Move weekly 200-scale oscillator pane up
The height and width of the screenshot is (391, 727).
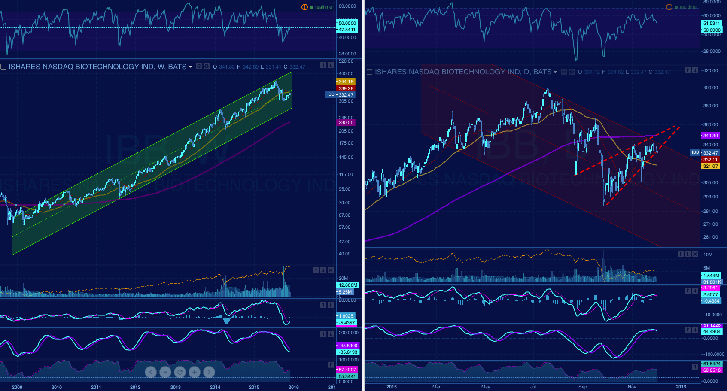(323, 334)
